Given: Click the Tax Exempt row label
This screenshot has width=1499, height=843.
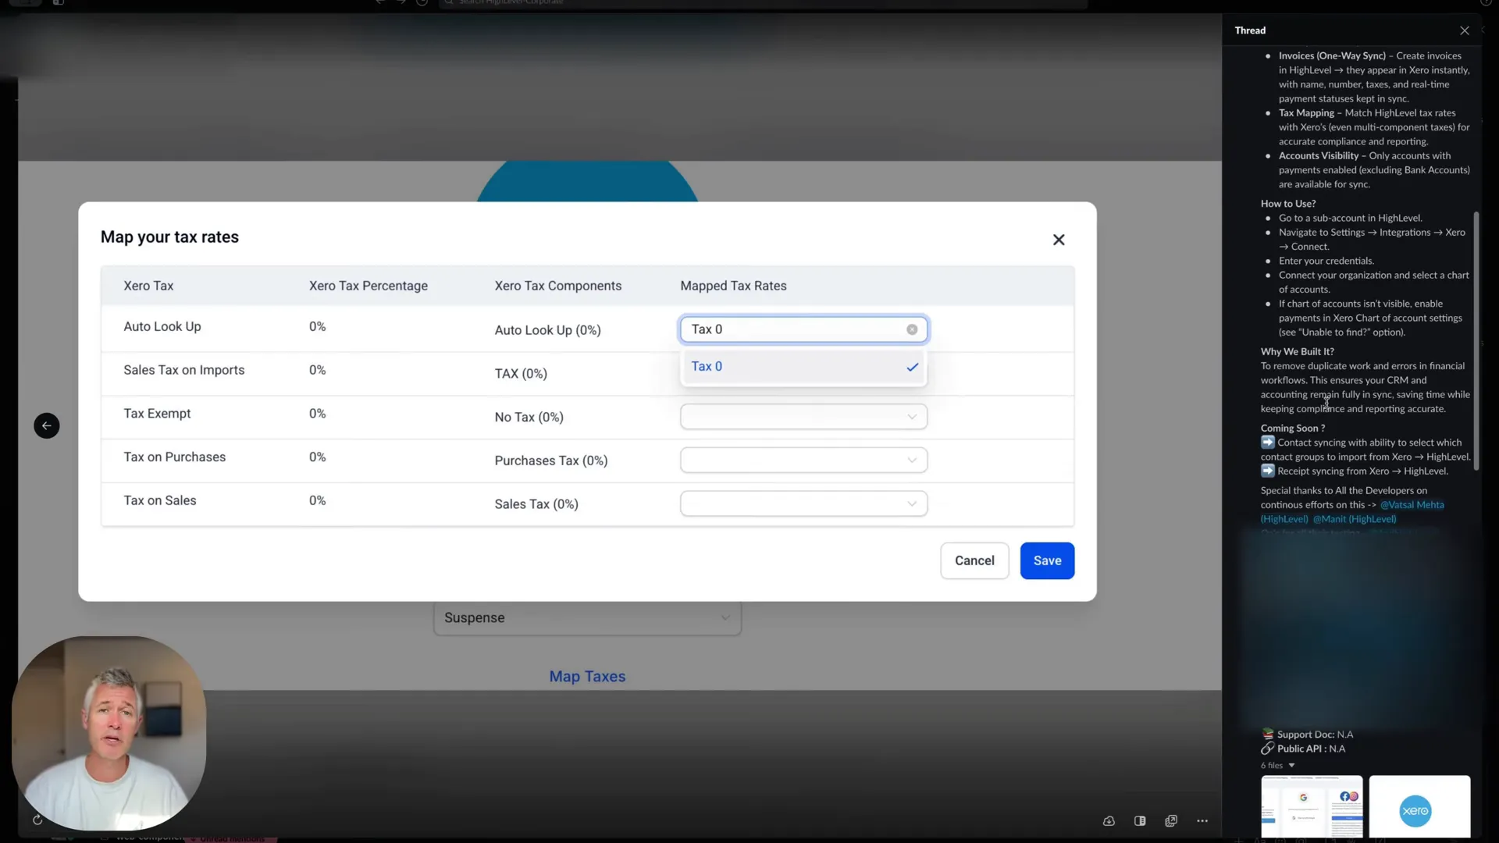Looking at the screenshot, I should pos(157,414).
